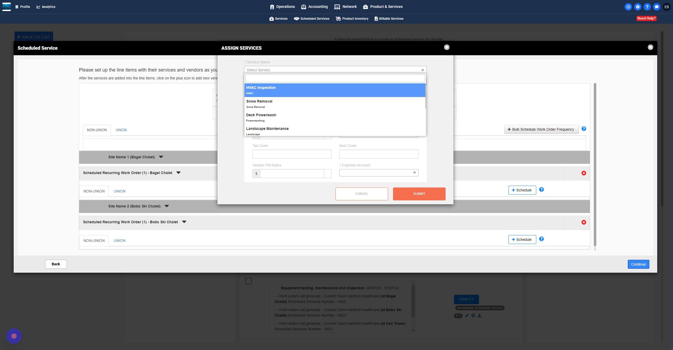Click the help icon next to Bobs Ski Chalet Schedule button
673x350 pixels.
point(541,239)
